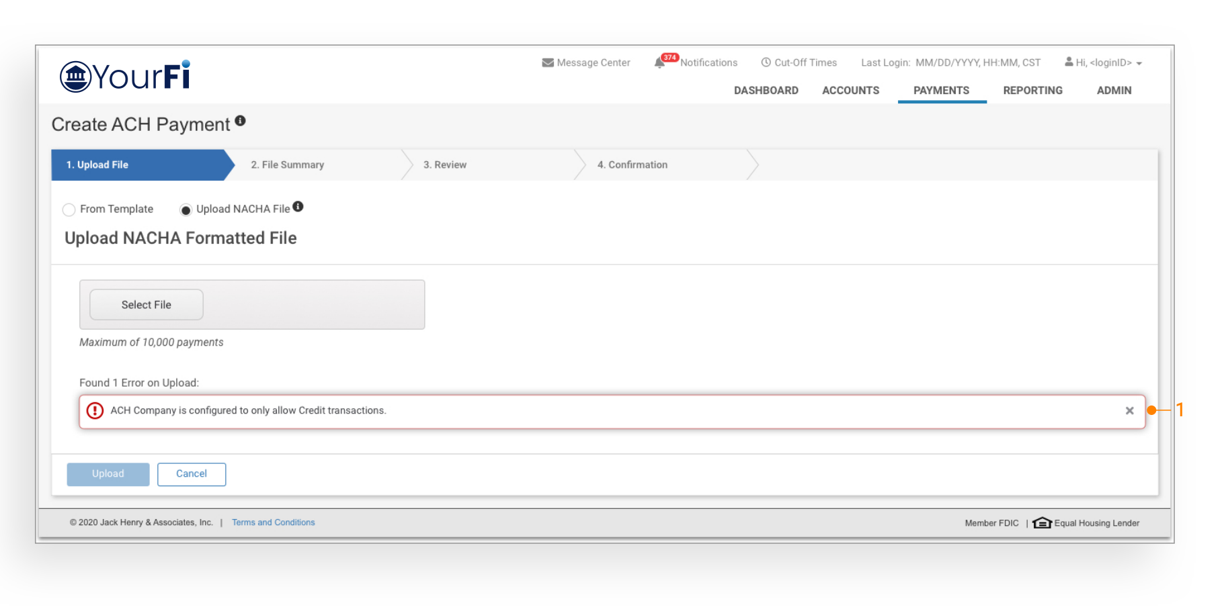Open the Message Center envelope icon
Image resolution: width=1222 pixels, height=607 pixels.
pos(548,62)
